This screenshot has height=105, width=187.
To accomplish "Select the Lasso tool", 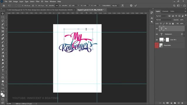I will pos(3,21).
